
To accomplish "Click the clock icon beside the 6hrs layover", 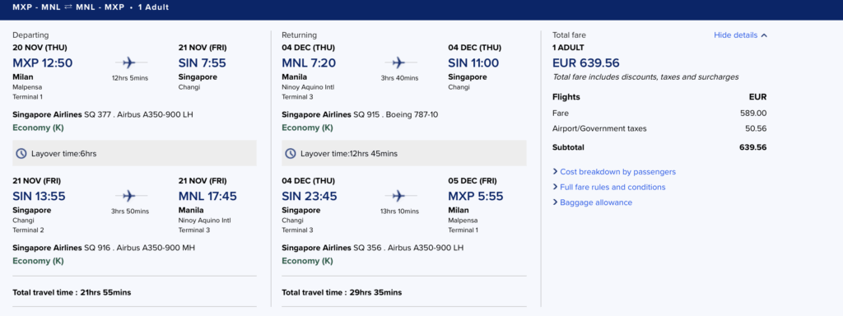I will click(x=21, y=154).
